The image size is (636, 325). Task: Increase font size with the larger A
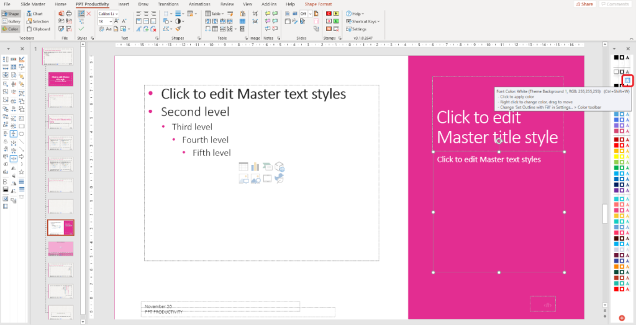pos(117,21)
